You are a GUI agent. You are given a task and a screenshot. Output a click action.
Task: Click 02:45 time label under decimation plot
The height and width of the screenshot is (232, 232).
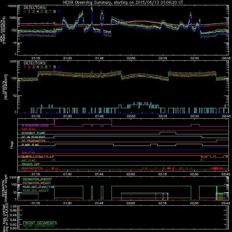click(226, 203)
